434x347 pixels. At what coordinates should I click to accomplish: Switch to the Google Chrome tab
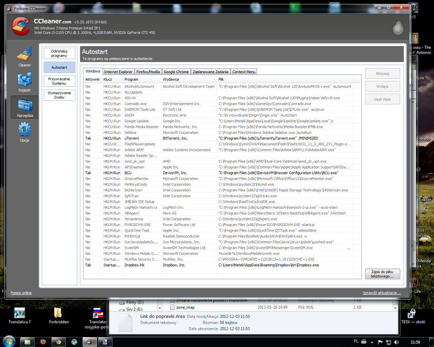coord(176,72)
